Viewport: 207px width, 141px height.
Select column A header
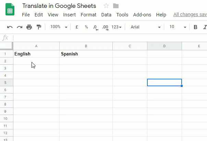tap(36, 46)
